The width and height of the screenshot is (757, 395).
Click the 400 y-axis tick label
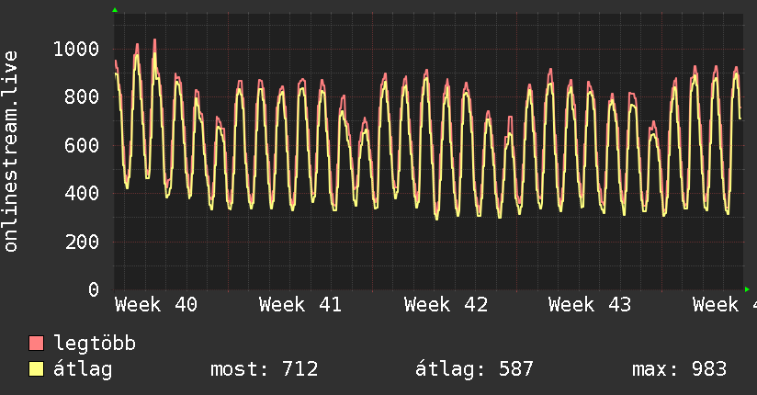pos(82,193)
